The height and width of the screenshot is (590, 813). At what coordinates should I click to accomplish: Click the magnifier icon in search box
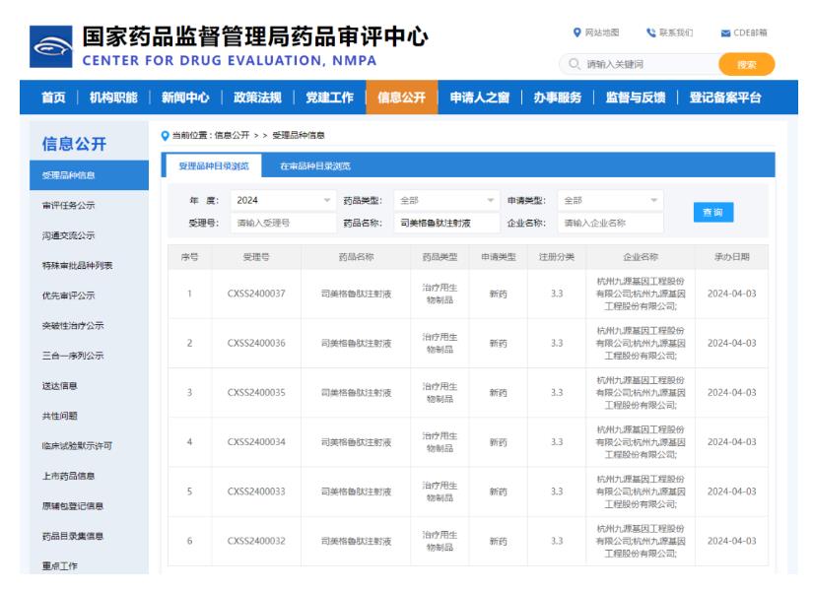[x=573, y=65]
